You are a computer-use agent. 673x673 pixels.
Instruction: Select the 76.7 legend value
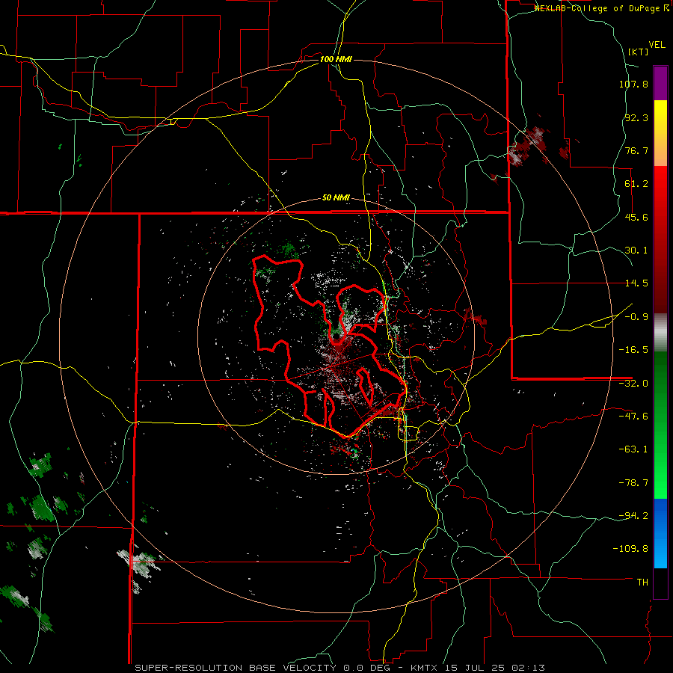[636, 150]
